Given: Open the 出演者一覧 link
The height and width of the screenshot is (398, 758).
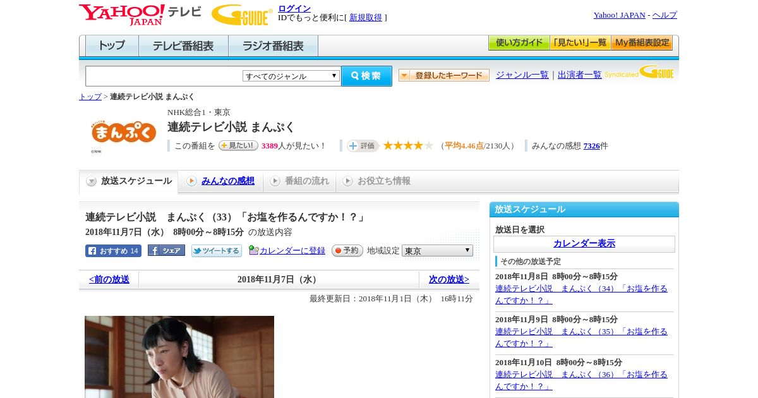Looking at the screenshot, I should 580,75.
